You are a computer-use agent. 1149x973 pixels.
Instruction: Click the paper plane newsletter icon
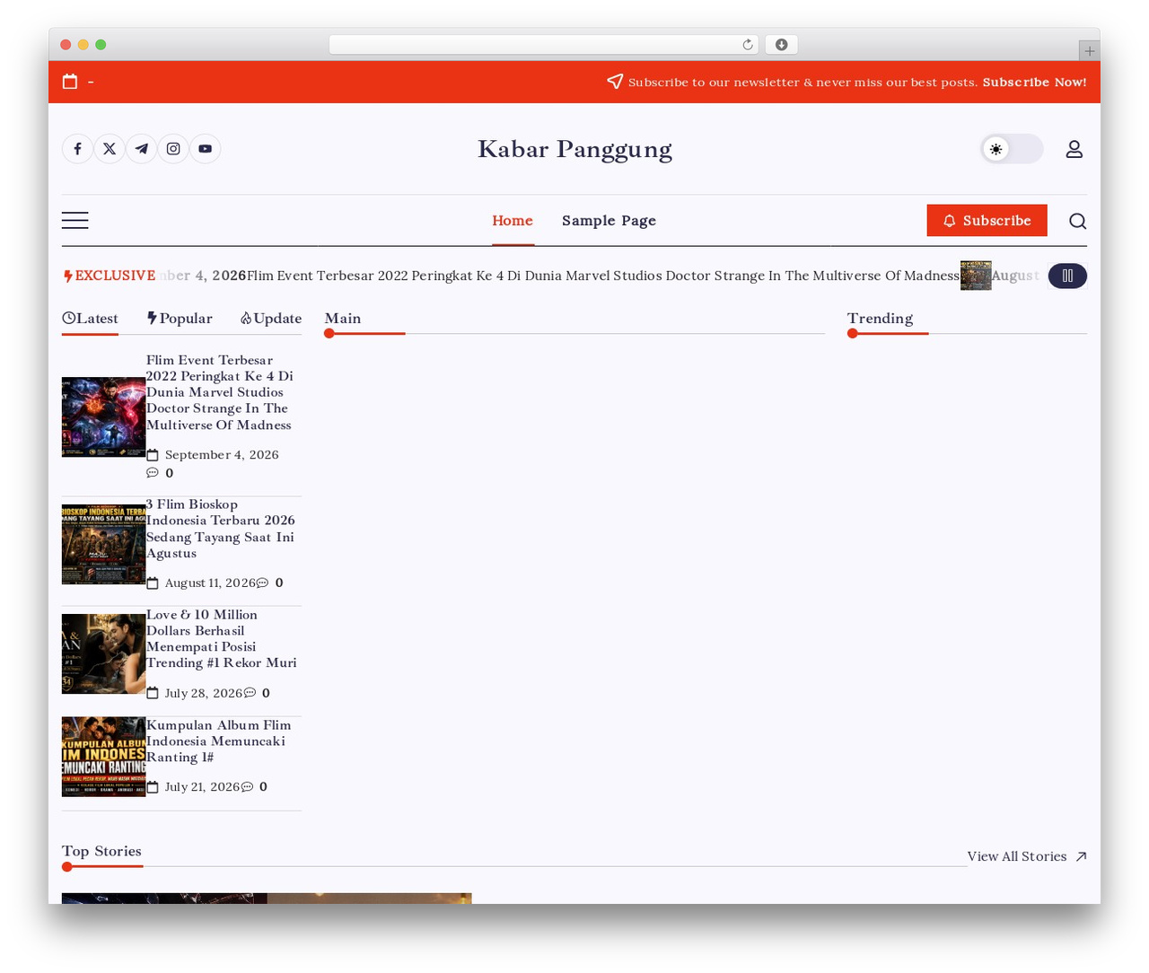click(x=615, y=82)
